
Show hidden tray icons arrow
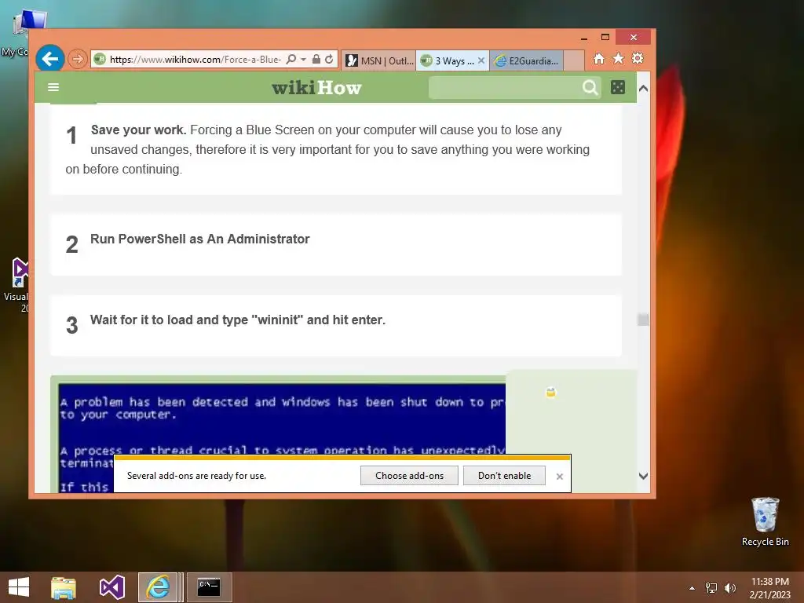692,588
